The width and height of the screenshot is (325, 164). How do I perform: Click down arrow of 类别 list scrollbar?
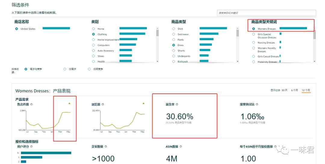(x=157, y=61)
